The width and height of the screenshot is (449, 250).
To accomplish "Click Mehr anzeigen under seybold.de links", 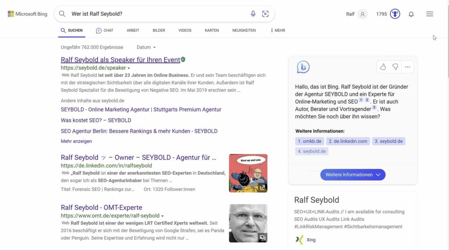I will tap(76, 141).
